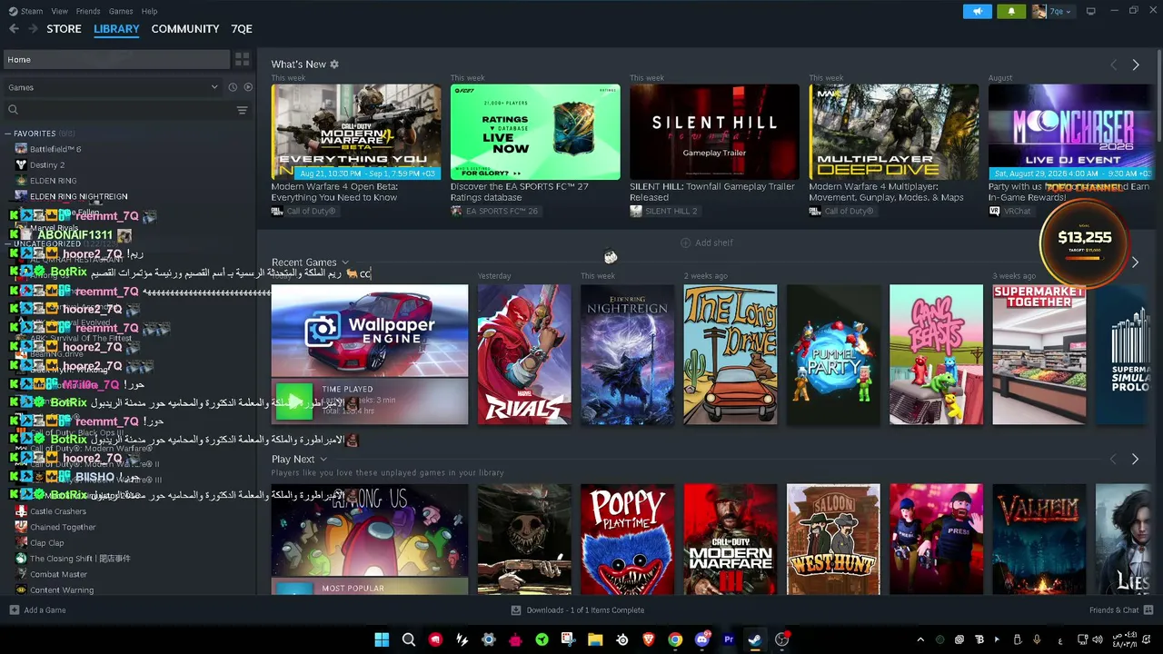Go forward with the navigation arrow

35,29
